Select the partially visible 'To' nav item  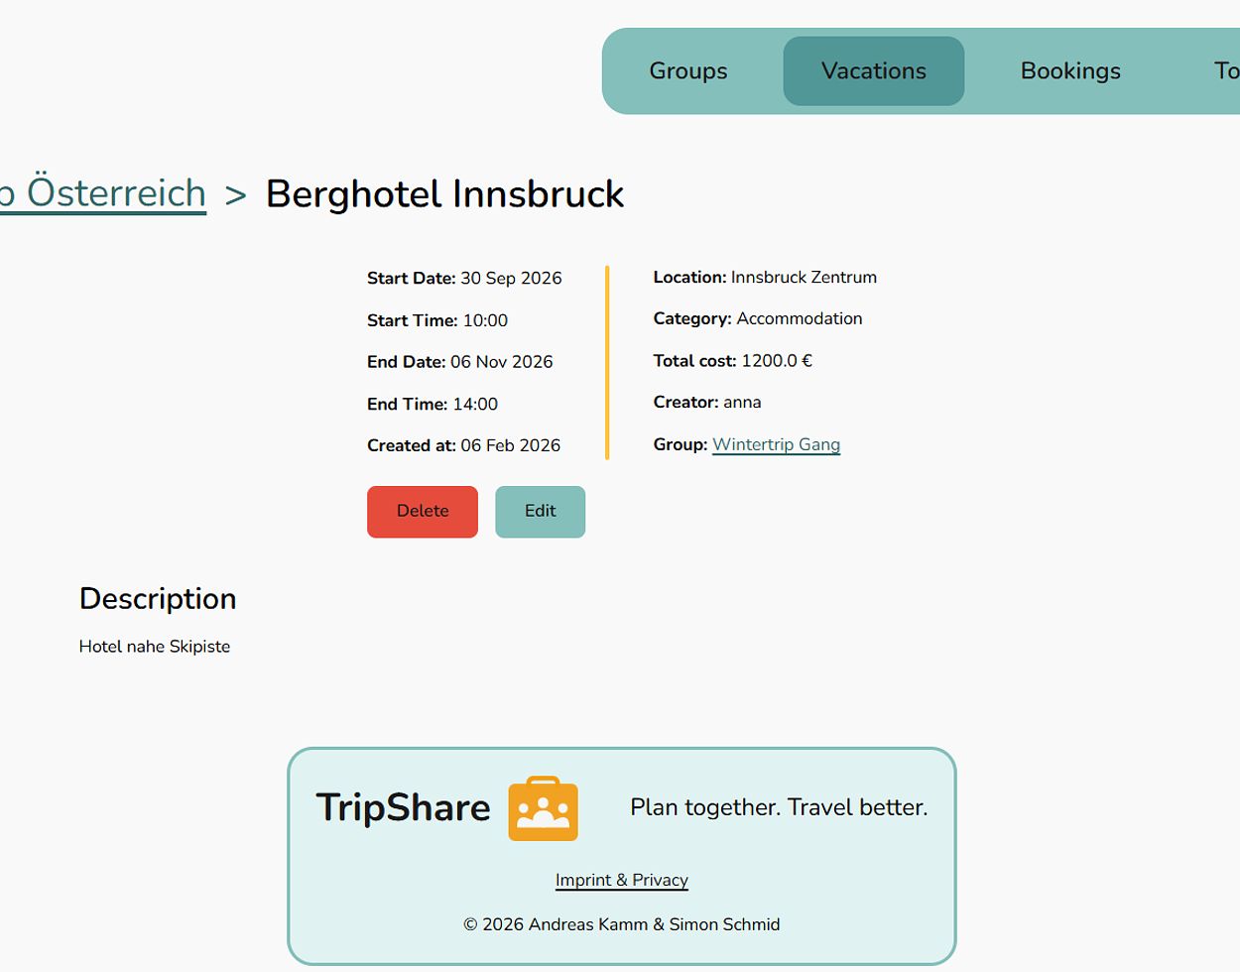1226,71
